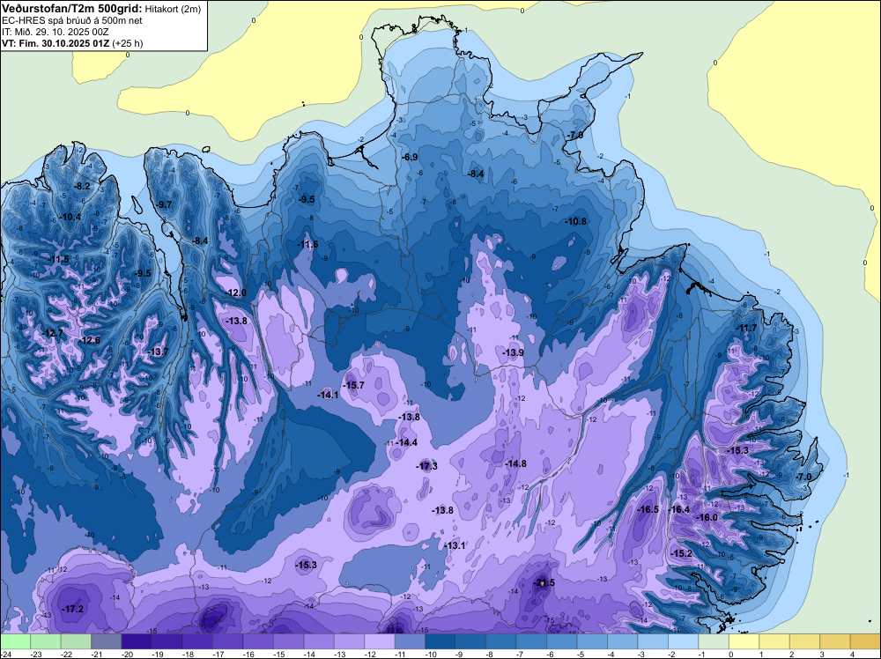
Task: Click the title 'Veðurstofan/T2m 500grid: Hitakort (2m)'
Action: coord(101,9)
